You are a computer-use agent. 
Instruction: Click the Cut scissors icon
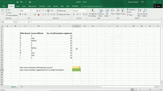(6, 10)
